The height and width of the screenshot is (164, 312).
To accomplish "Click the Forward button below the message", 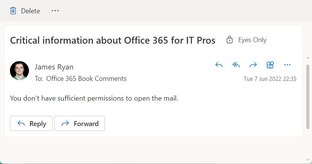I will [80, 123].
